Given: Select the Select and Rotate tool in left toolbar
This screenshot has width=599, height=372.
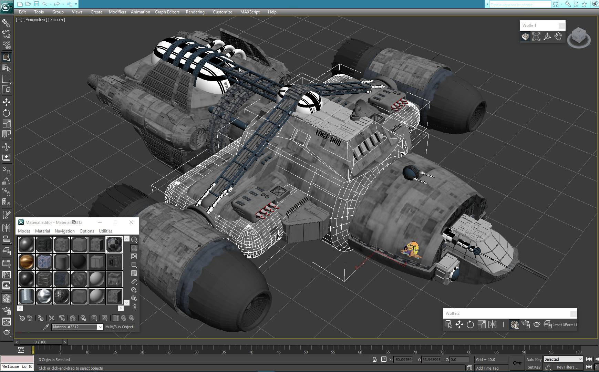Looking at the screenshot, I should click(6, 113).
